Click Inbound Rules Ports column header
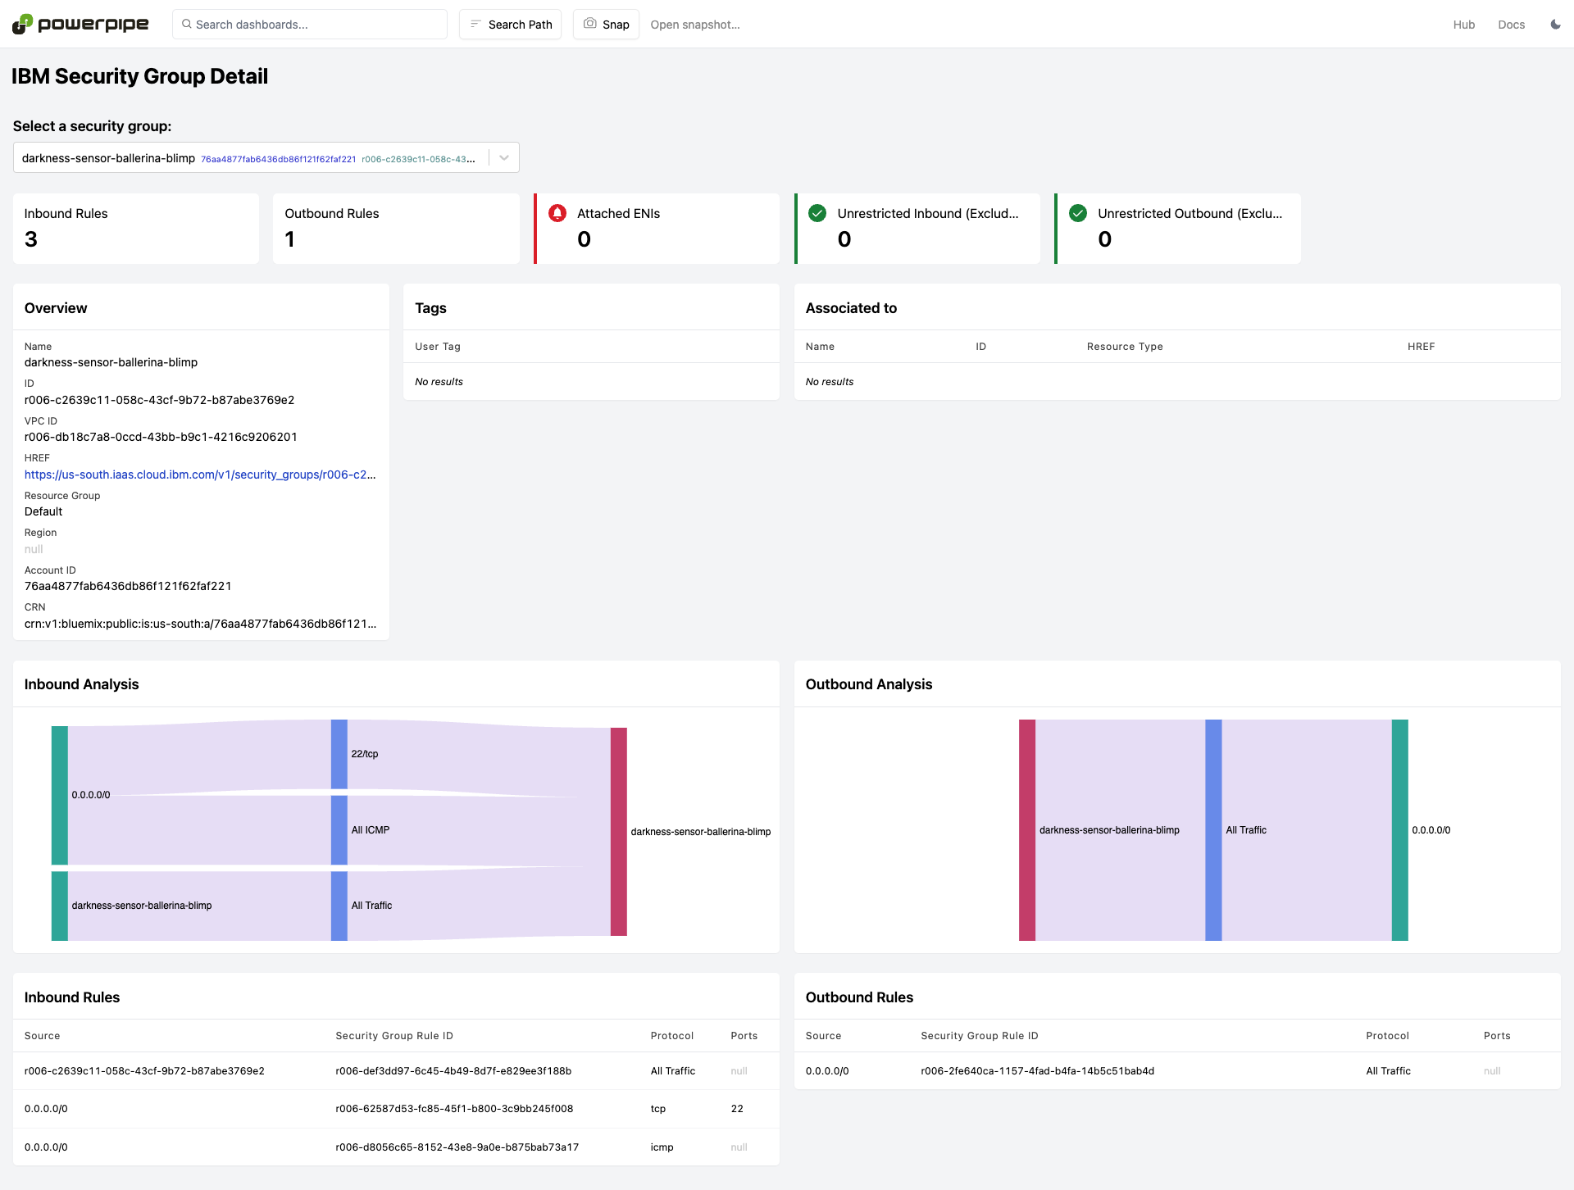The width and height of the screenshot is (1574, 1190). [744, 1036]
